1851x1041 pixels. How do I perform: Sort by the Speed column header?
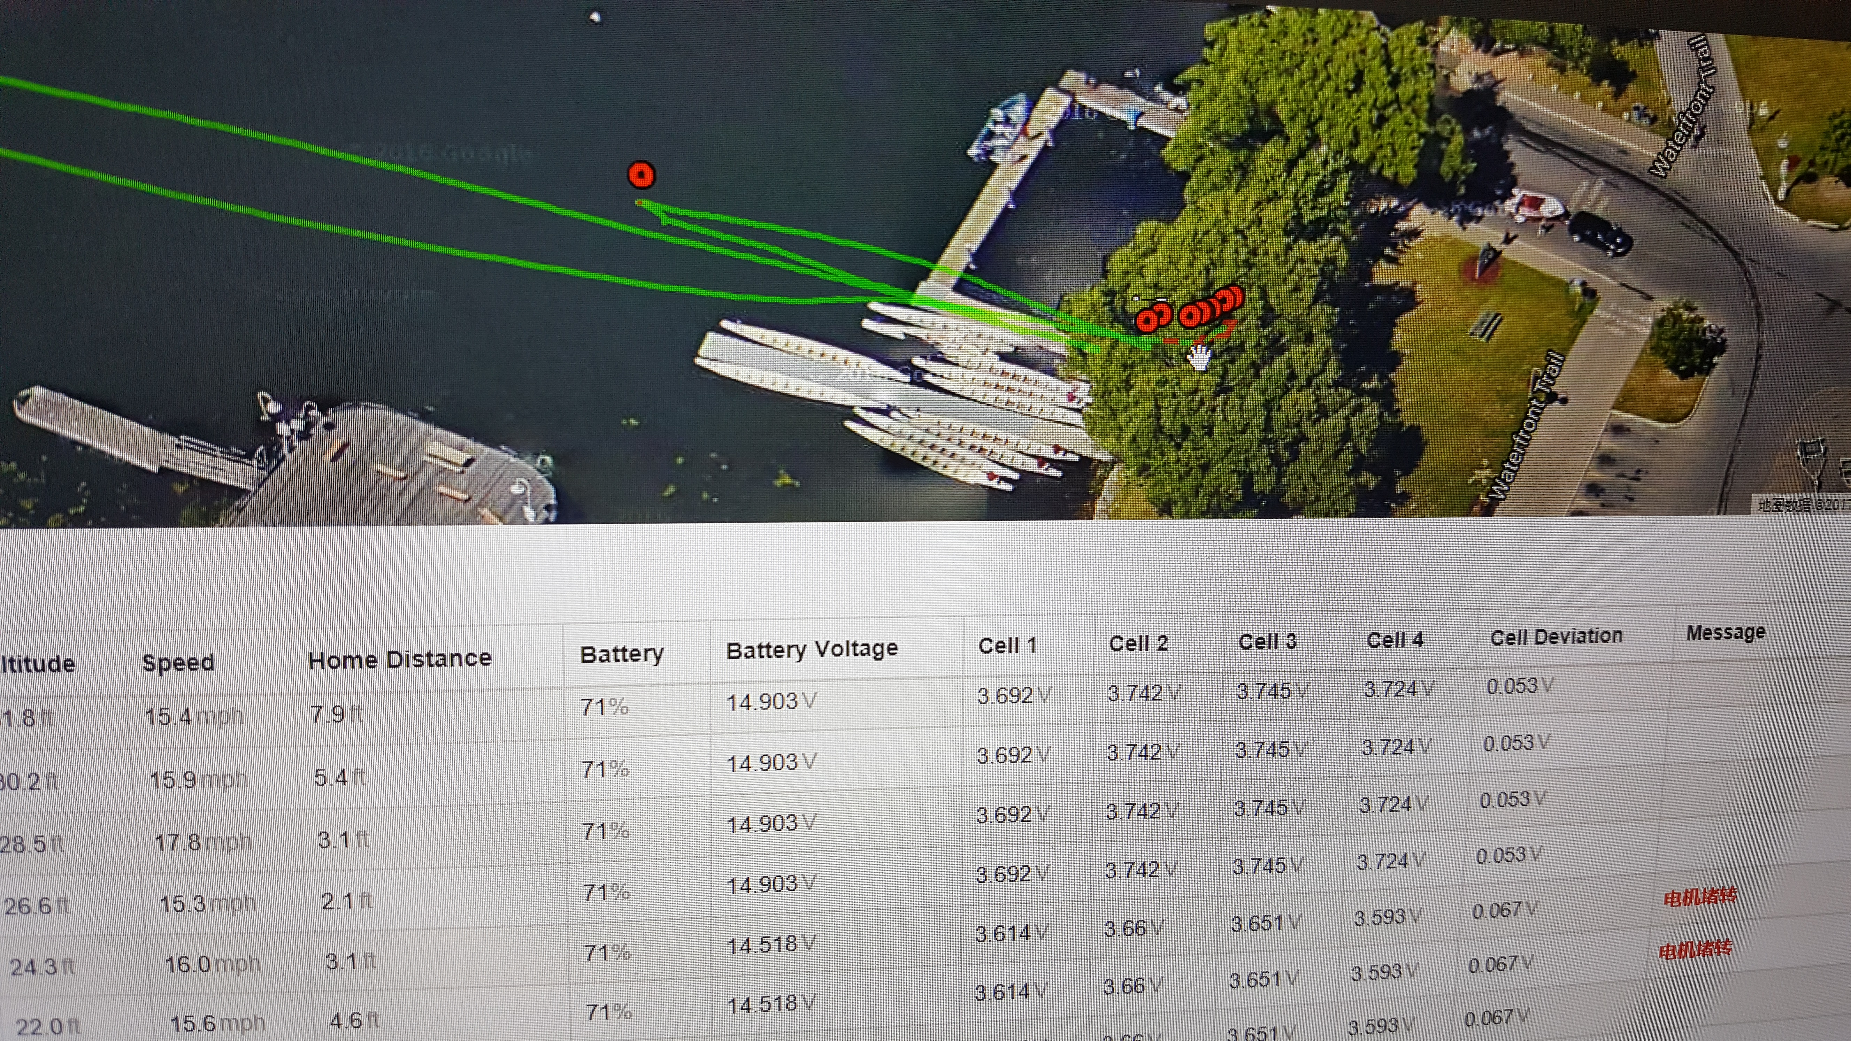click(178, 662)
